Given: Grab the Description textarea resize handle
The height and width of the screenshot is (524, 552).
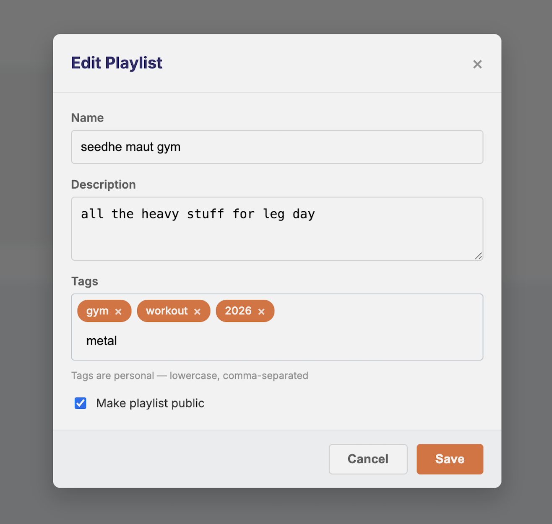Looking at the screenshot, I should coord(478,256).
